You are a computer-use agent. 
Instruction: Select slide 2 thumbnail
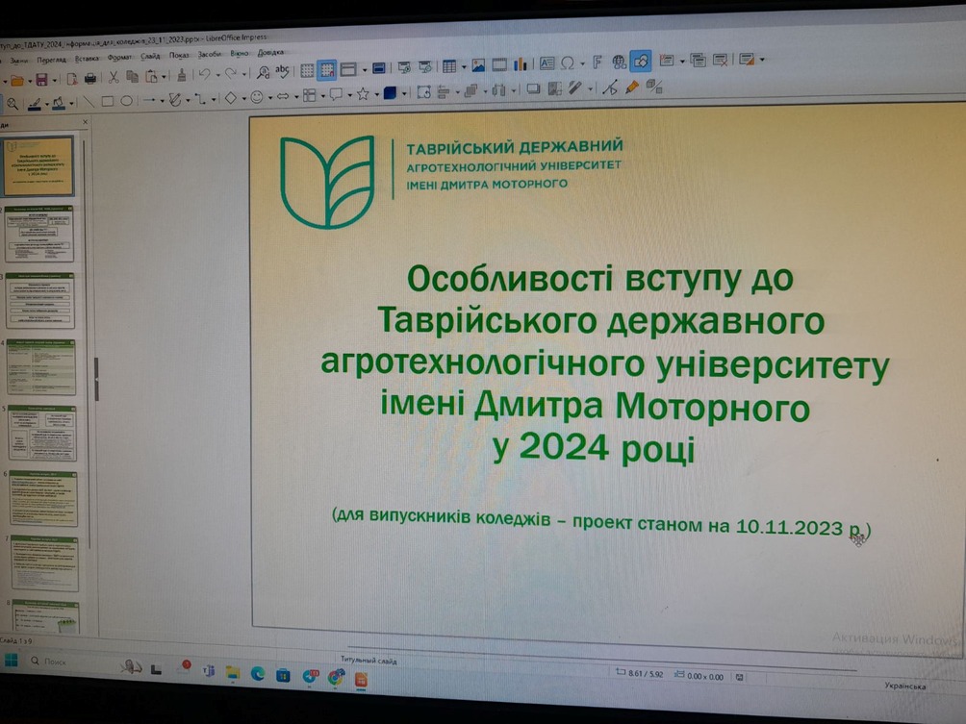[39, 234]
